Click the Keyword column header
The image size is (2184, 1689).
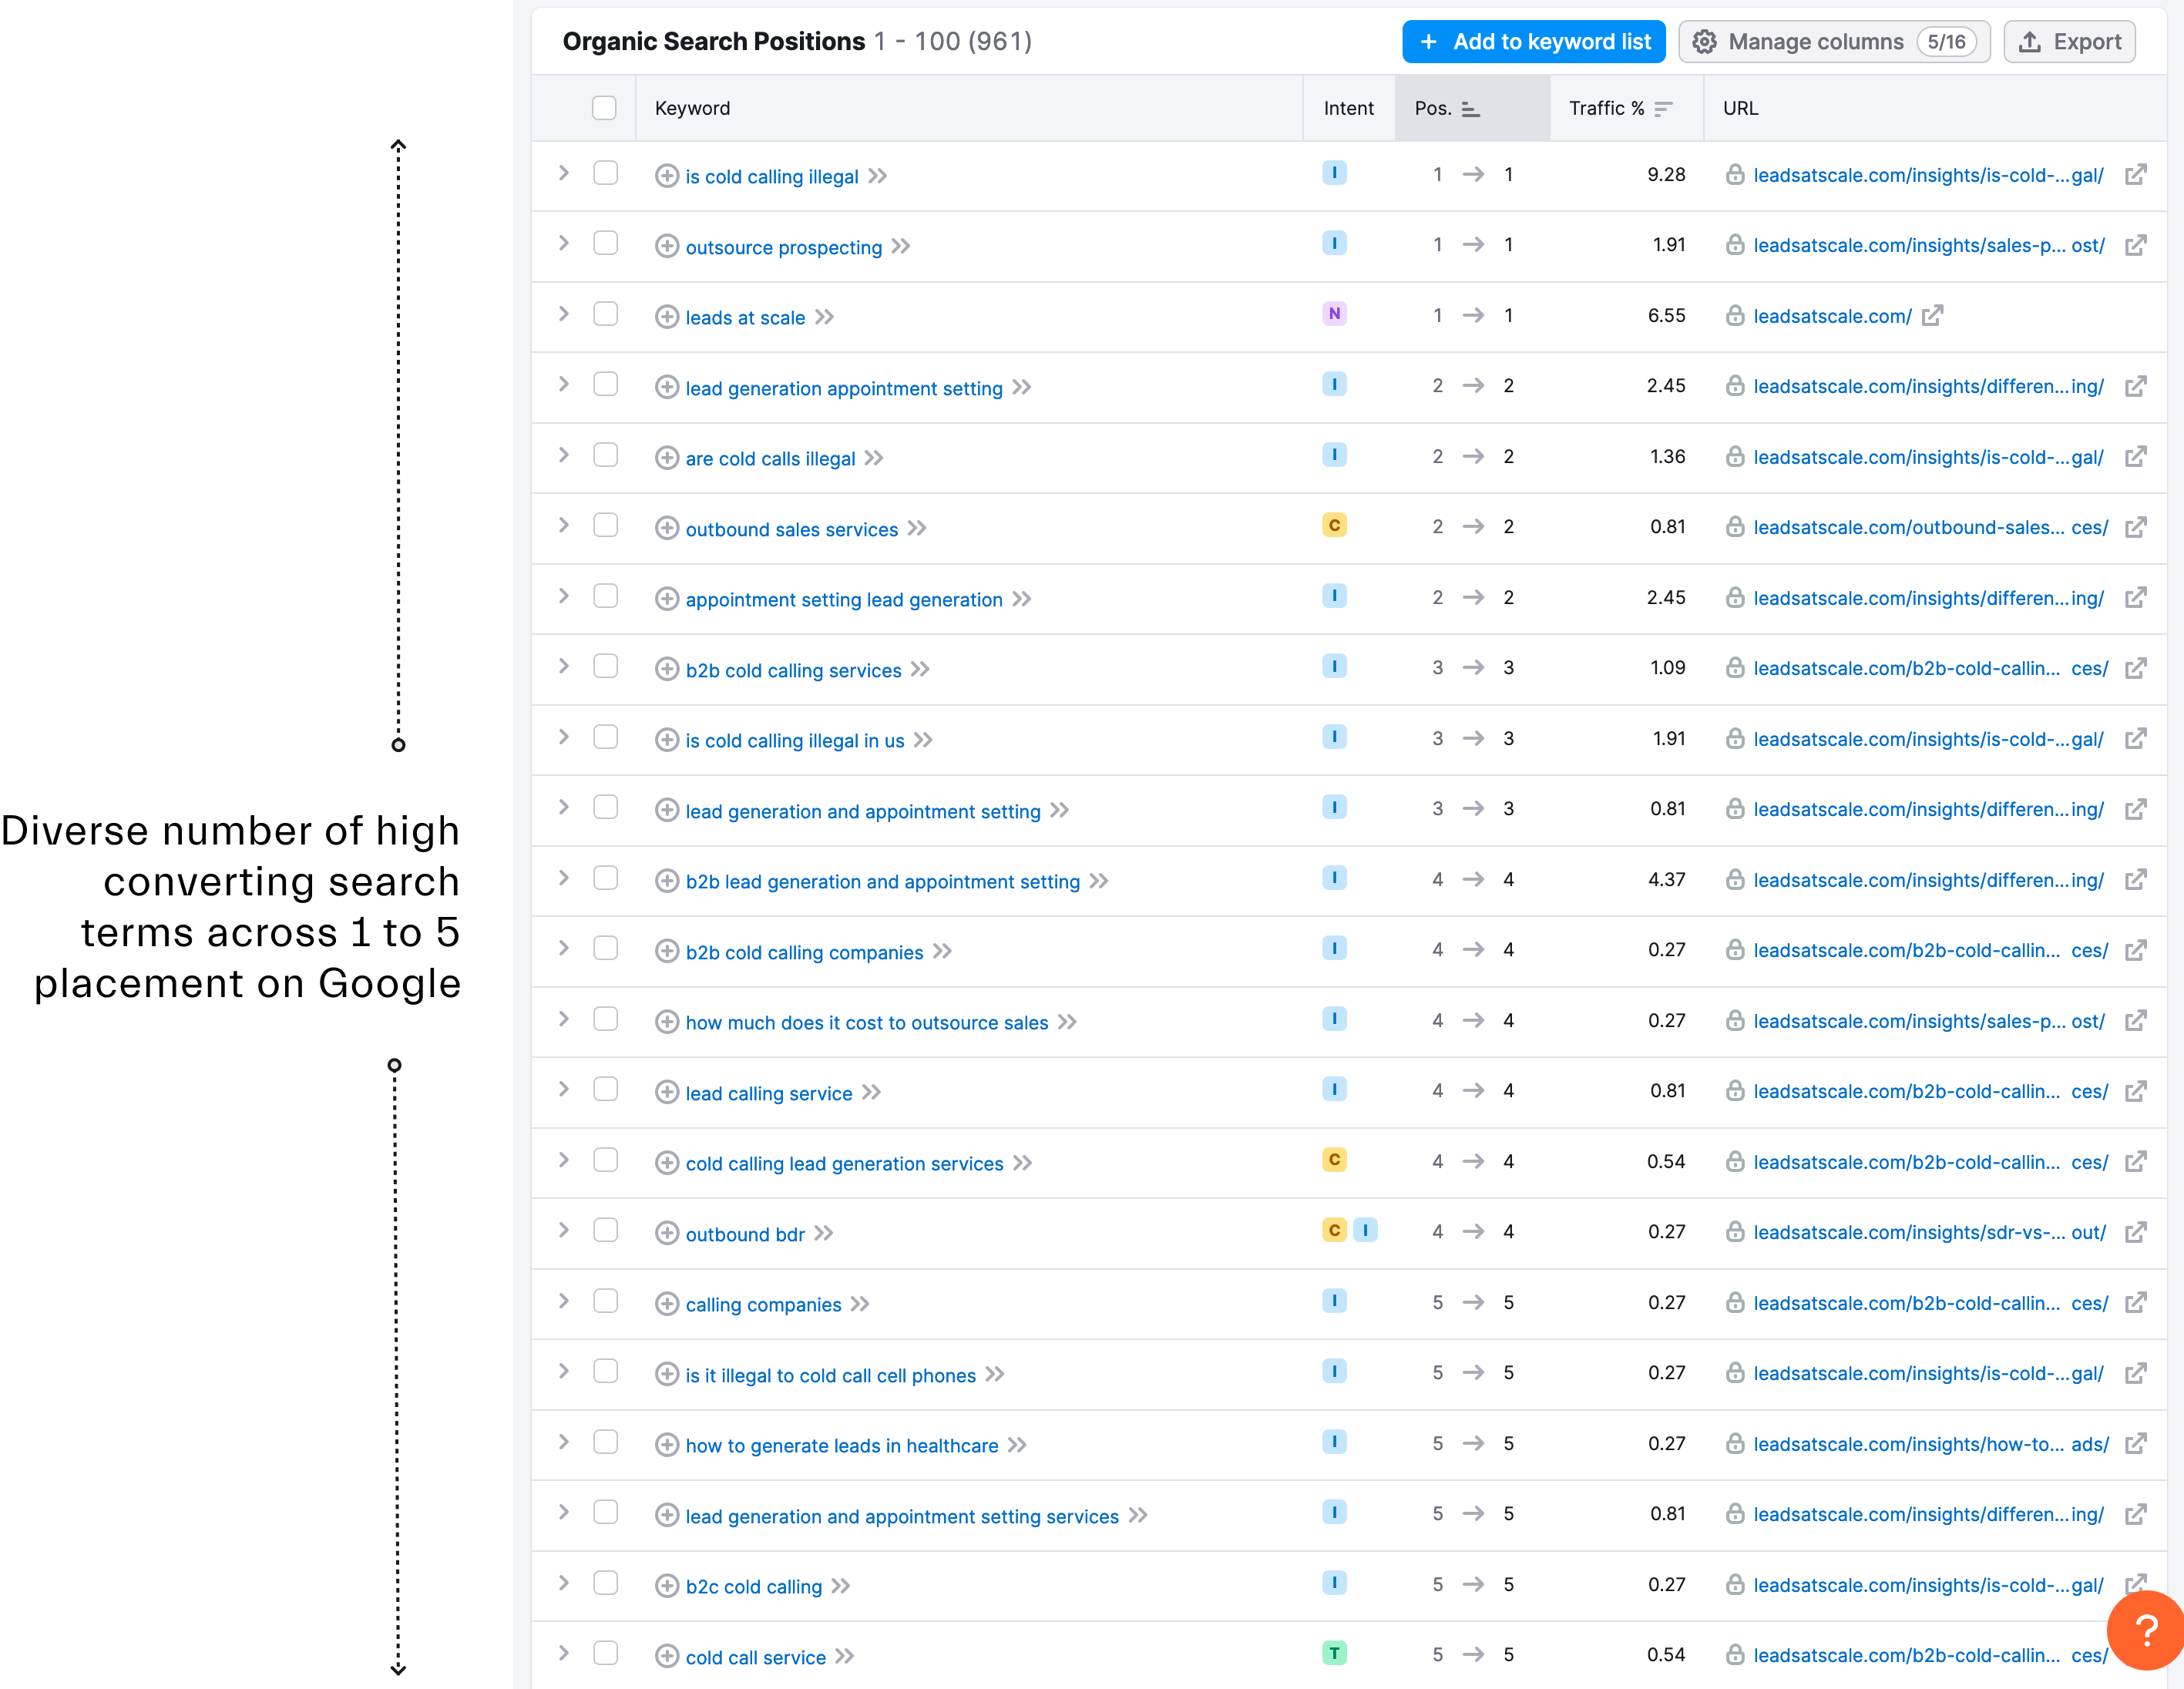[692, 108]
